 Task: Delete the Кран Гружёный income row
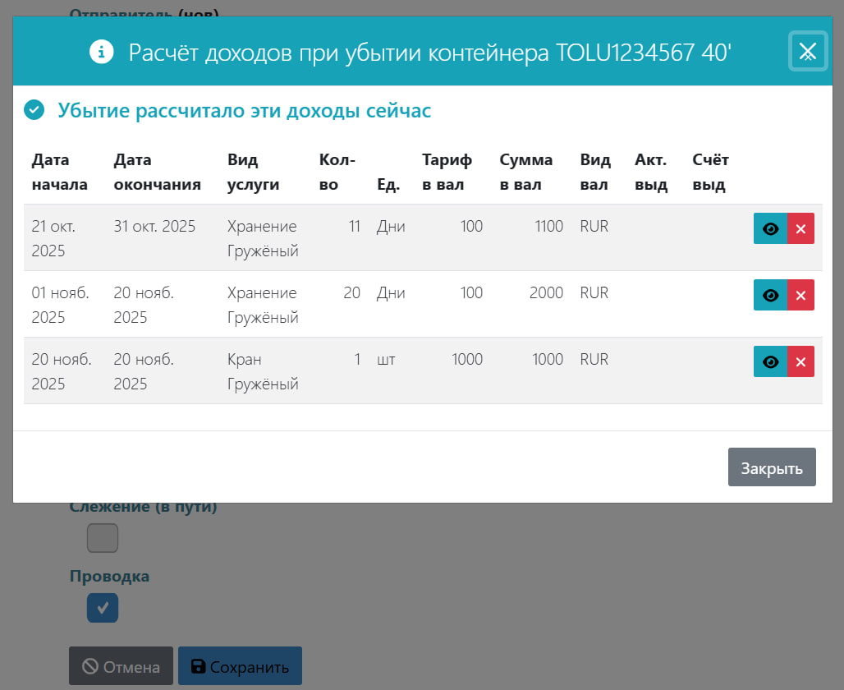800,362
